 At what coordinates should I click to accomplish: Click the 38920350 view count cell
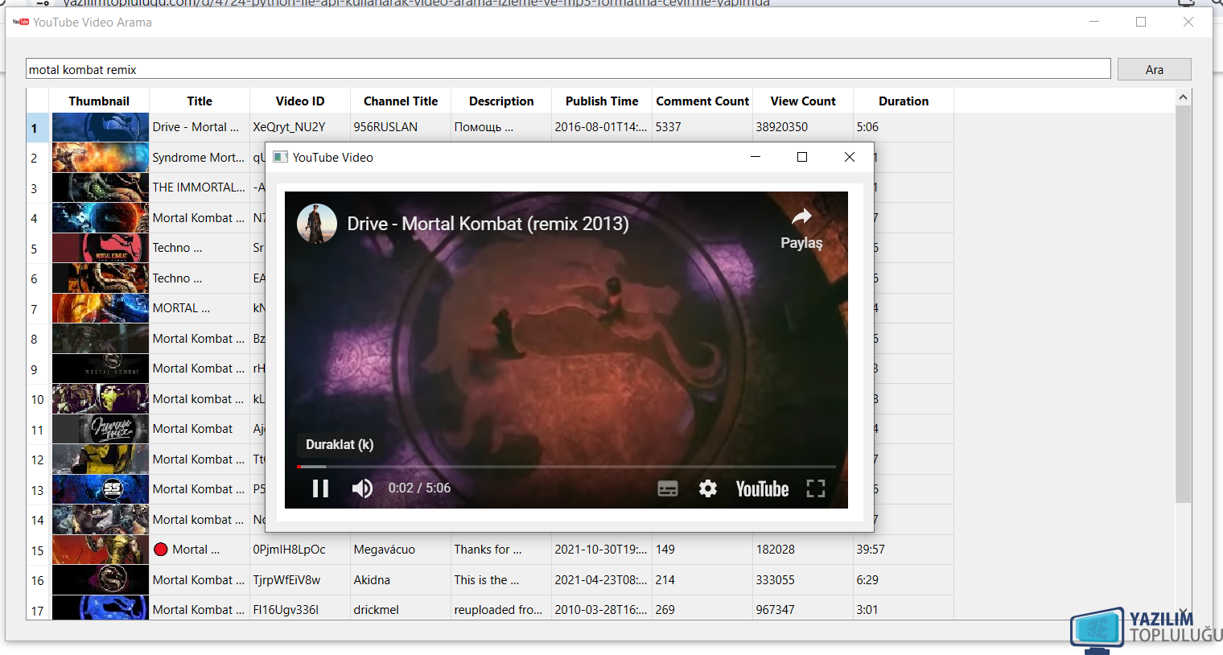click(803, 127)
